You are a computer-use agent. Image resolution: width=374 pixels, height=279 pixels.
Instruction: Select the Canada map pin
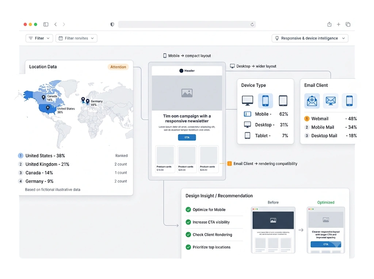click(x=43, y=97)
